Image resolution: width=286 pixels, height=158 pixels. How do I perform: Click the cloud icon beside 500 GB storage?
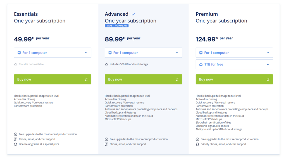click(106, 64)
